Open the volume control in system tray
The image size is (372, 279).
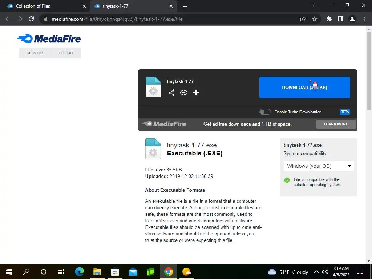pyautogui.click(x=325, y=272)
